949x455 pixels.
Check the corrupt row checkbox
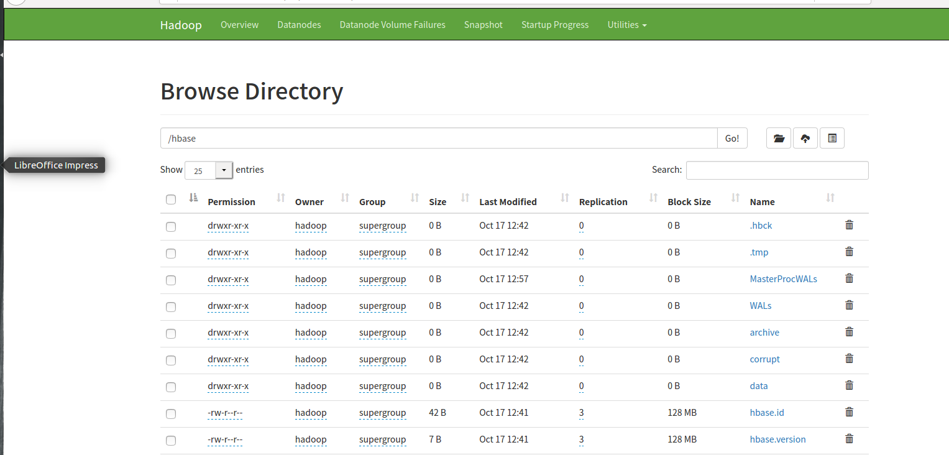click(171, 361)
